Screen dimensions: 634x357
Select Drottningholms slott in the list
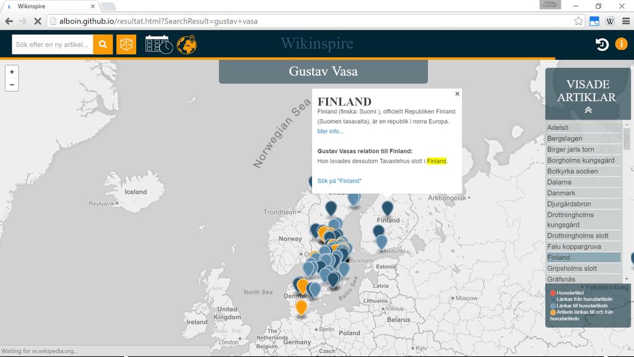pyautogui.click(x=583, y=236)
